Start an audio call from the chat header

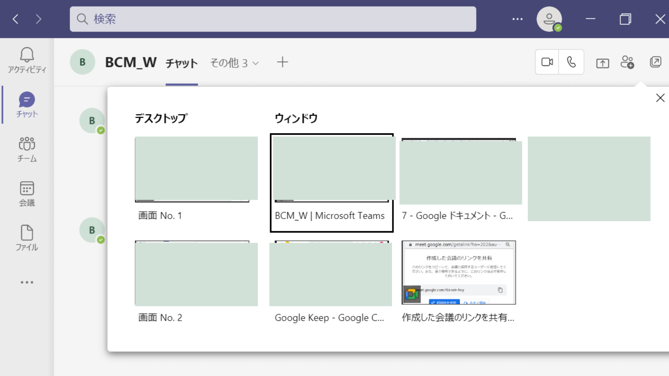tap(571, 62)
